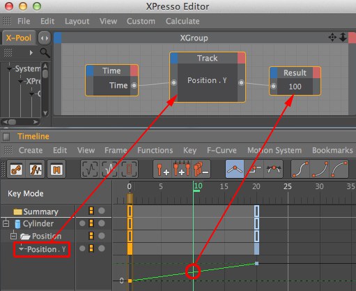This screenshot has width=356, height=291.
Task: Click the frame selection red icon
Action: click(x=129, y=169)
